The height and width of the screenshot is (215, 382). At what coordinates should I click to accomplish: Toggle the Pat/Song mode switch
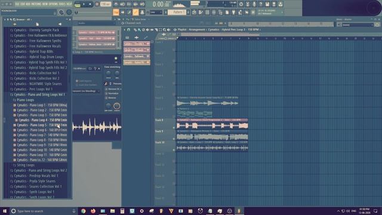(x=78, y=4)
